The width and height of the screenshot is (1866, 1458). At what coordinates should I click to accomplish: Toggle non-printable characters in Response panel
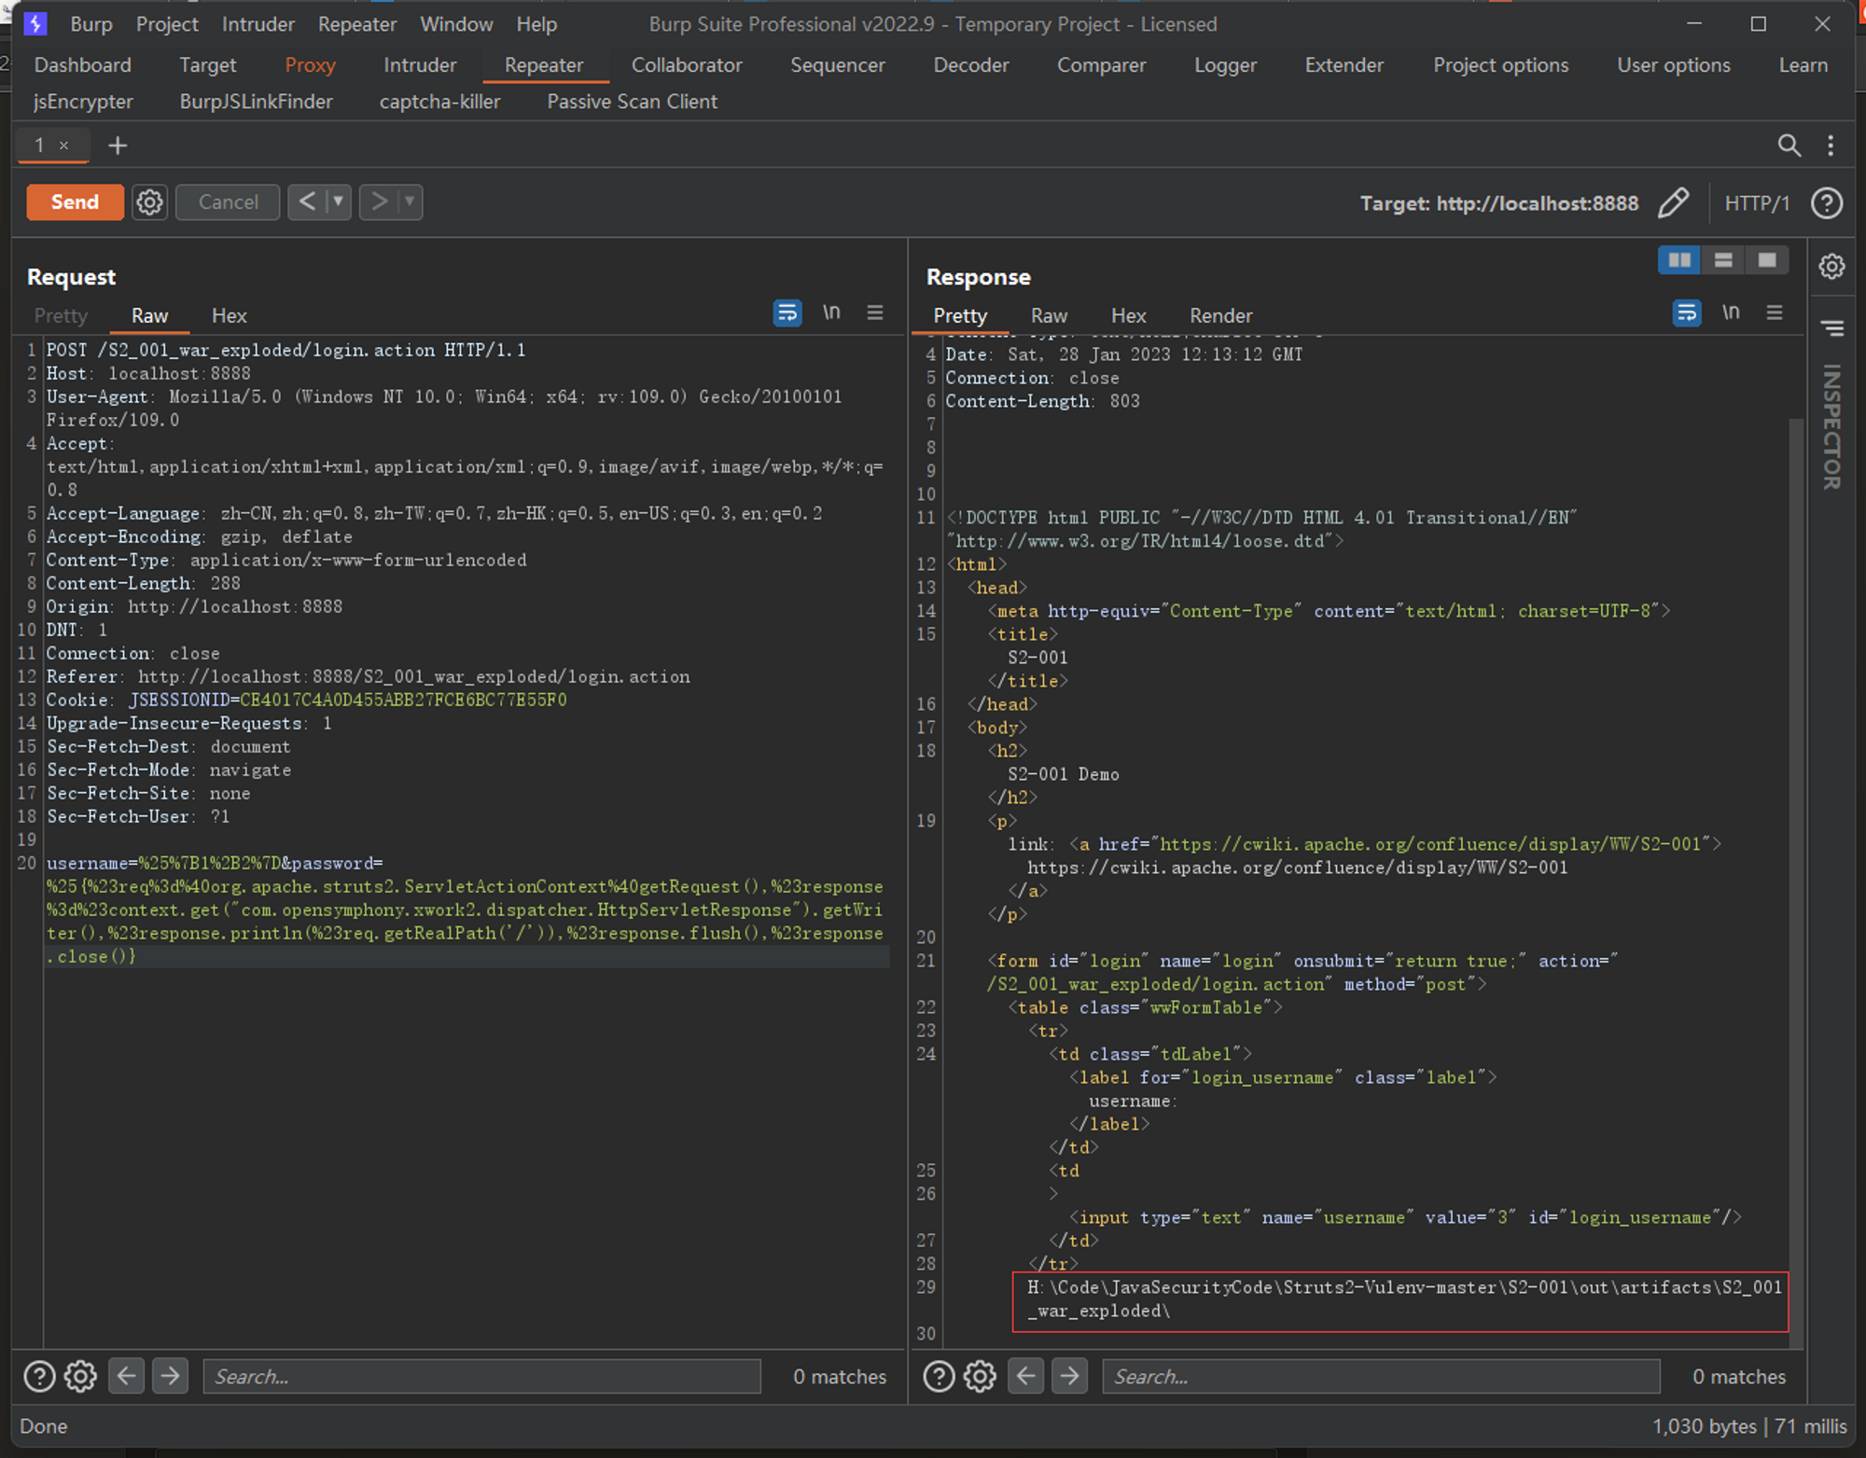pos(1731,313)
